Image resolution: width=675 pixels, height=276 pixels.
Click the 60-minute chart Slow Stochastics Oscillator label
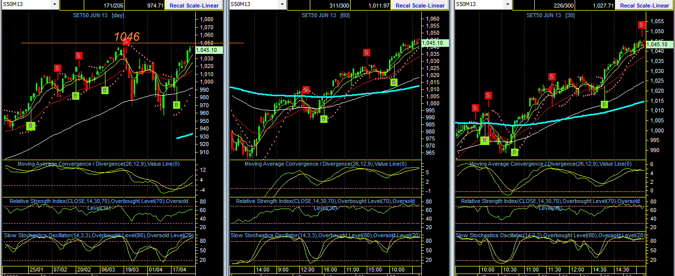325,235
